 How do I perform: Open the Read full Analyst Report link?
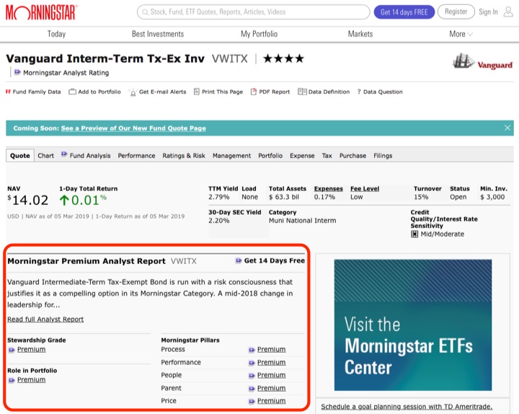point(45,320)
